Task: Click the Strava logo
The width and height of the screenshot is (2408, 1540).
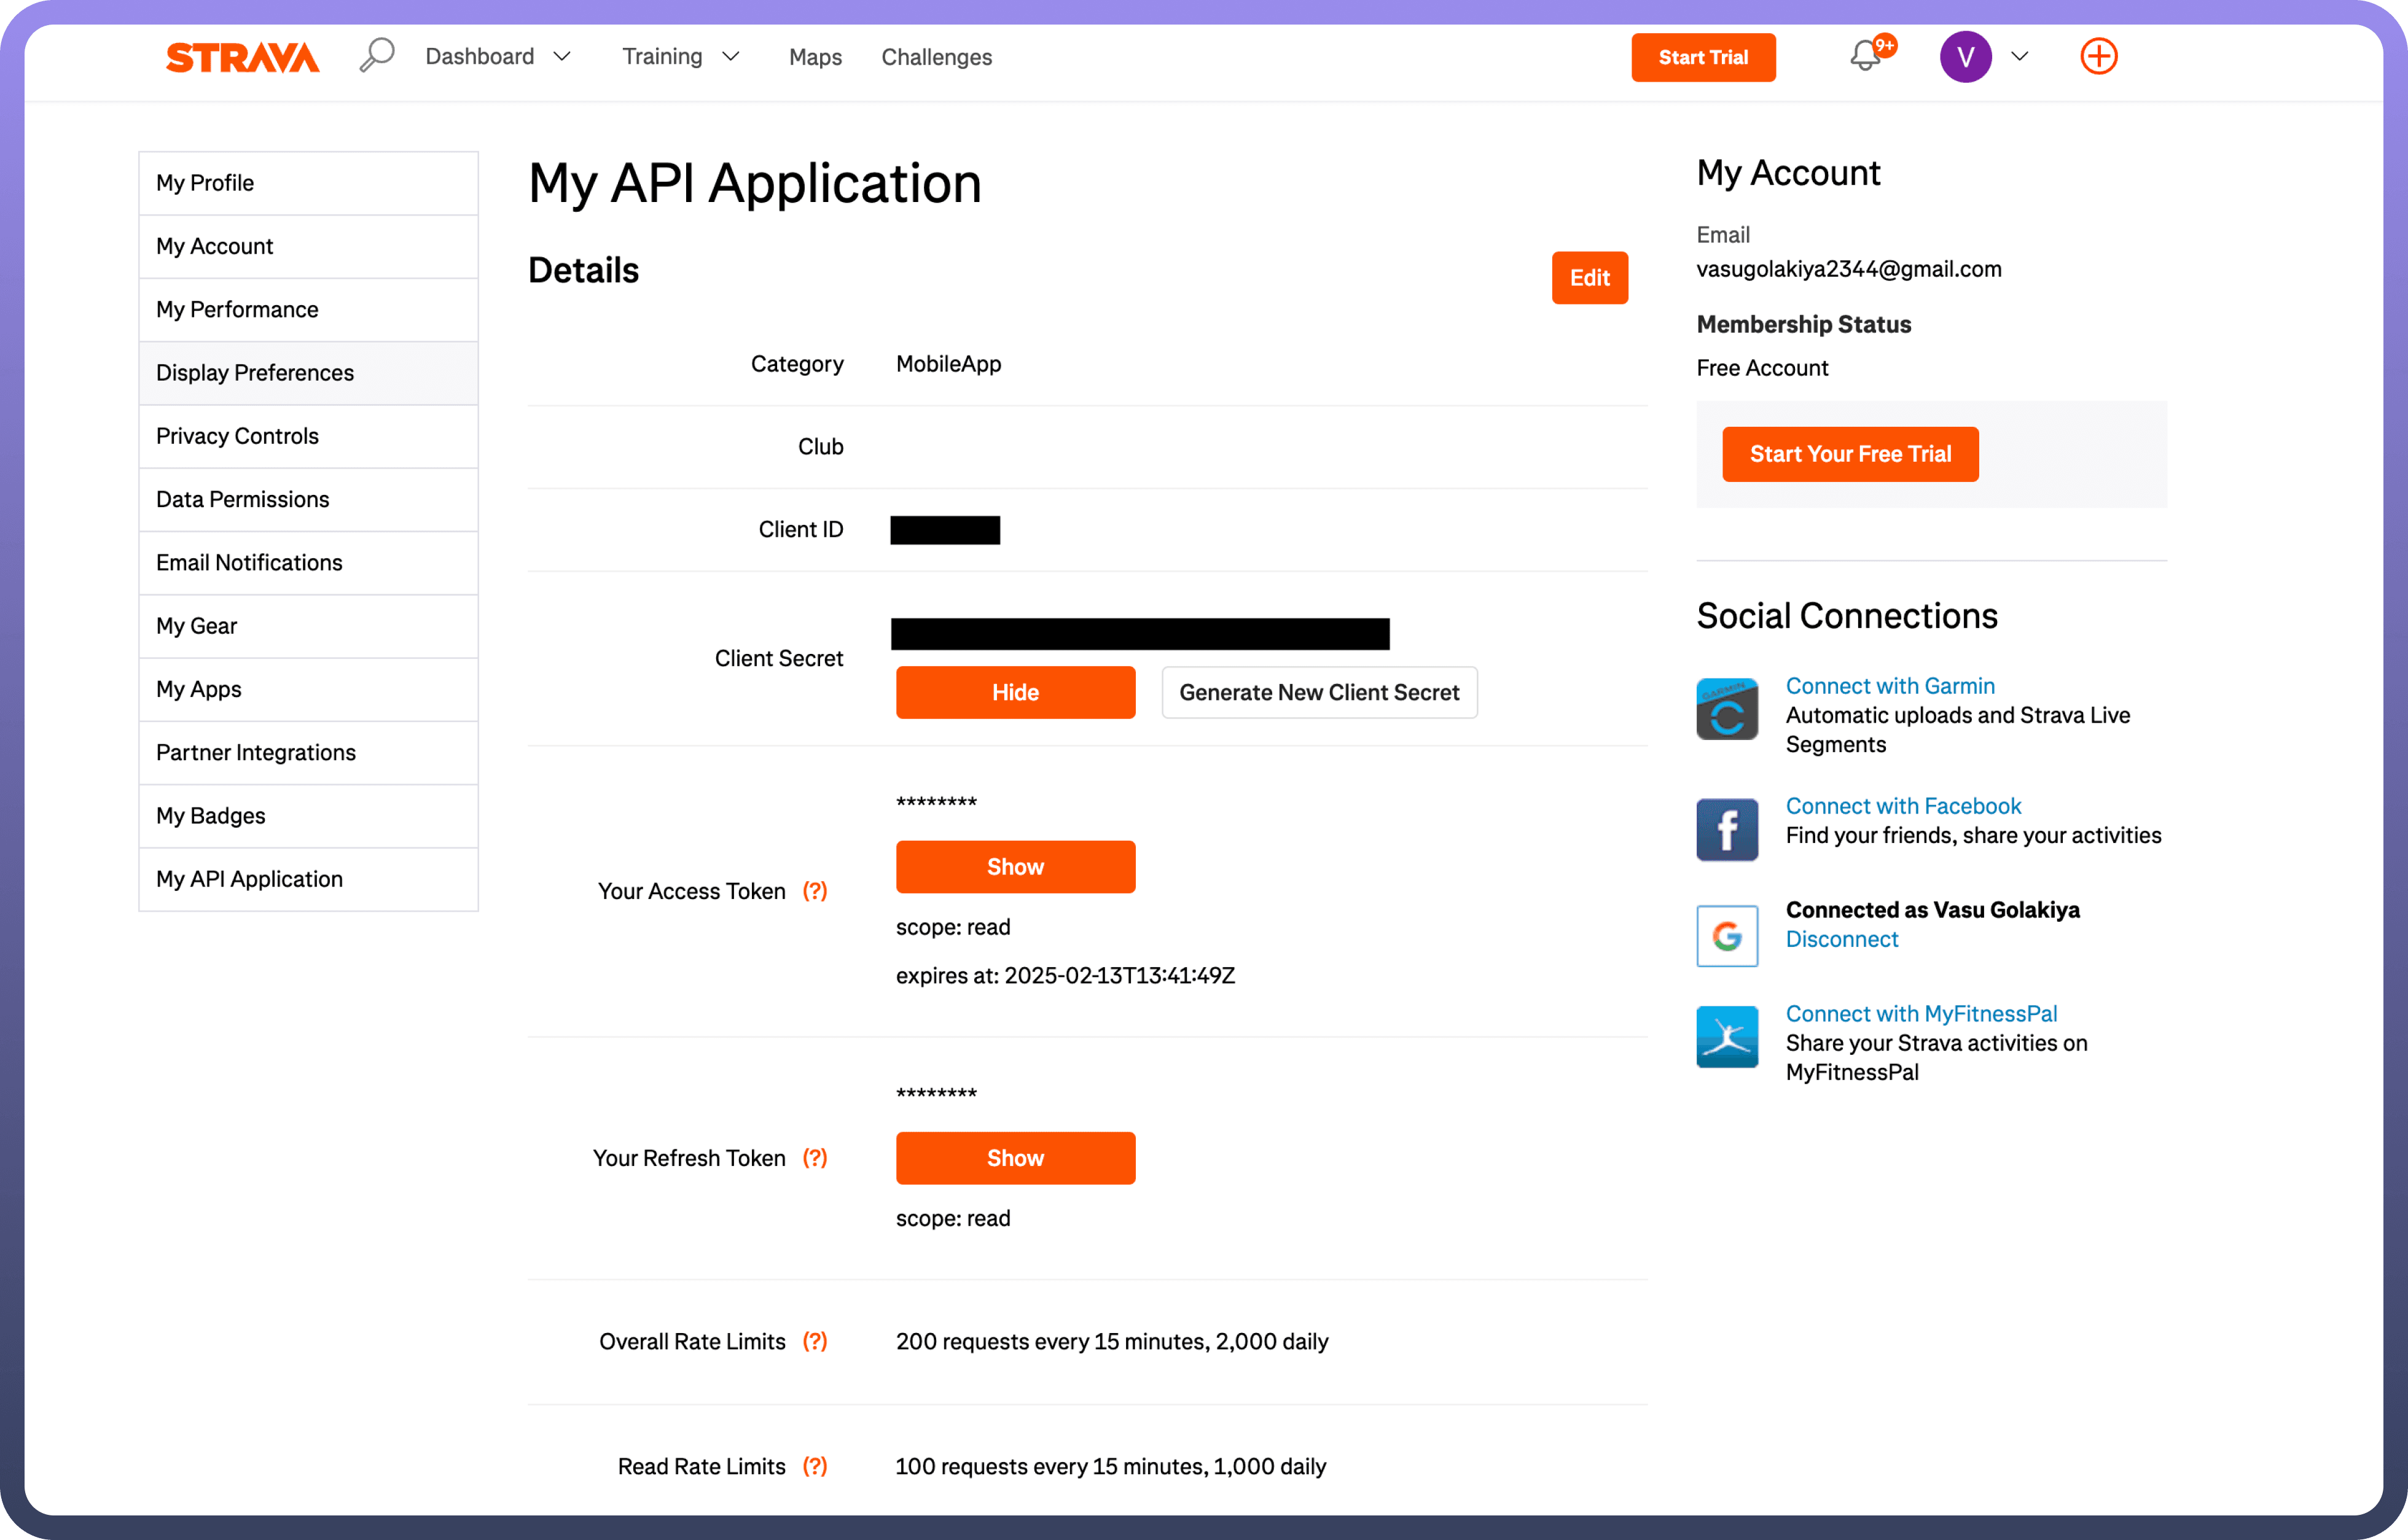Action: 242,57
